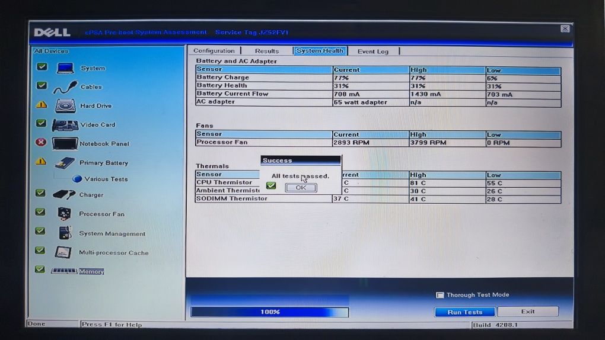Click the 1430 mA high current cell

tap(447, 94)
